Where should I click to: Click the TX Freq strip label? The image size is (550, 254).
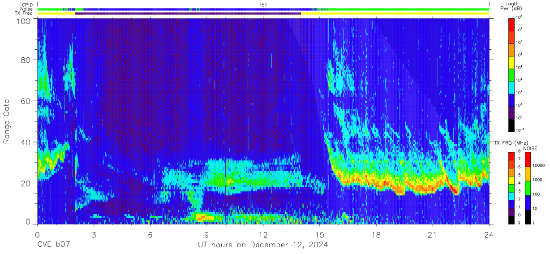point(23,13)
